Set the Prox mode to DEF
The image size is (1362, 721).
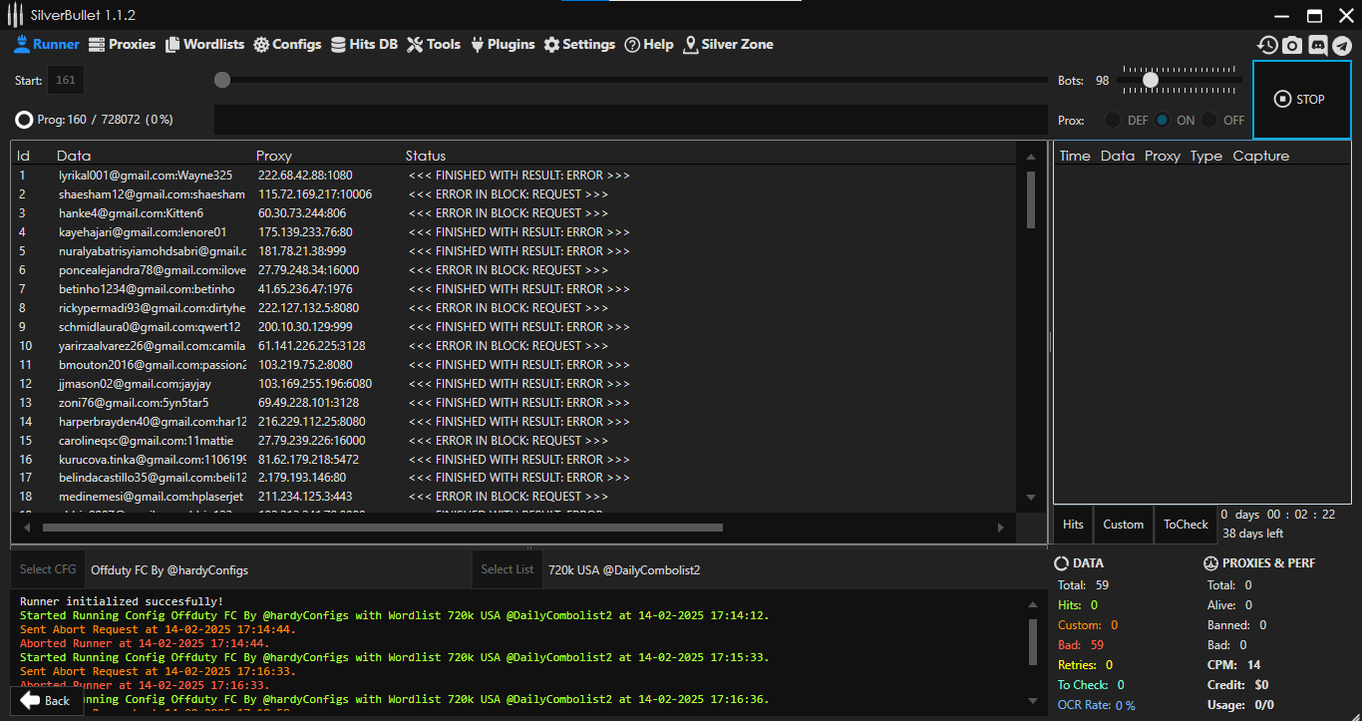1113,121
